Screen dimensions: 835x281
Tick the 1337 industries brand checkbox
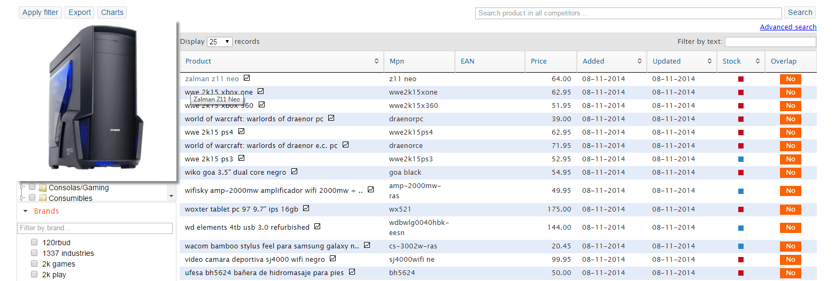[34, 253]
